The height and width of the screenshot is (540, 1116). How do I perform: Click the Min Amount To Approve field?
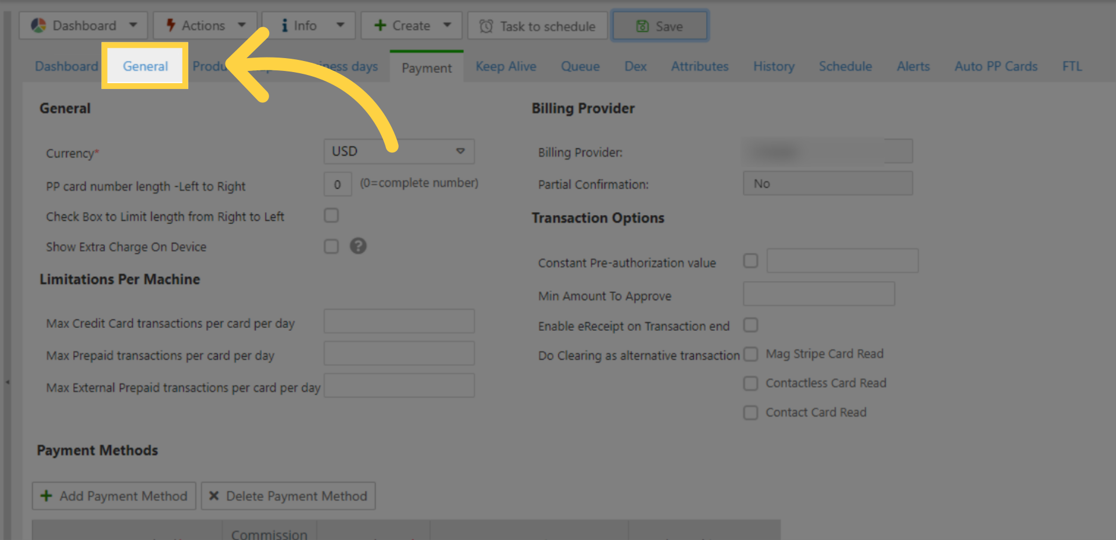818,294
